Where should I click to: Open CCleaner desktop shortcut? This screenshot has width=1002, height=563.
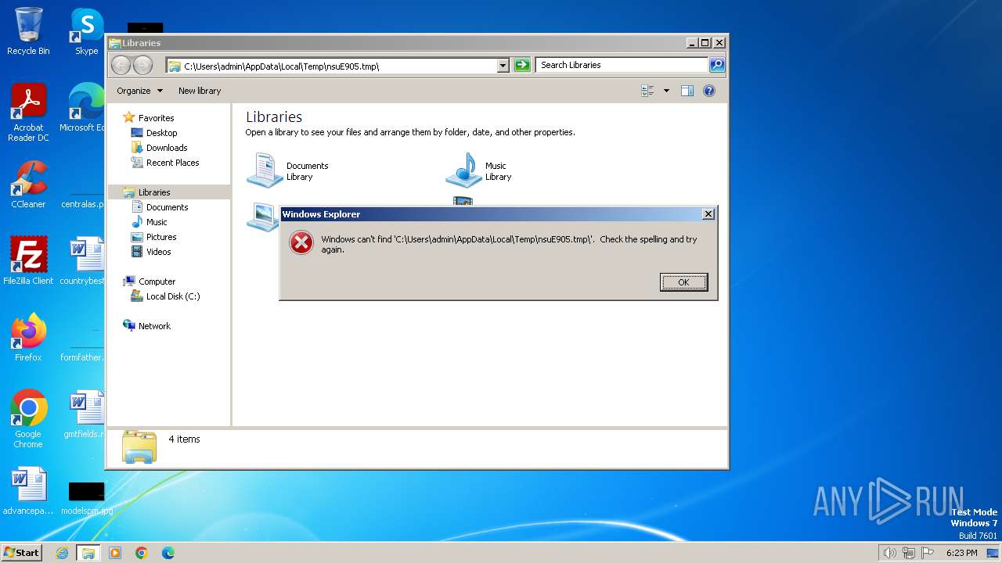click(28, 185)
